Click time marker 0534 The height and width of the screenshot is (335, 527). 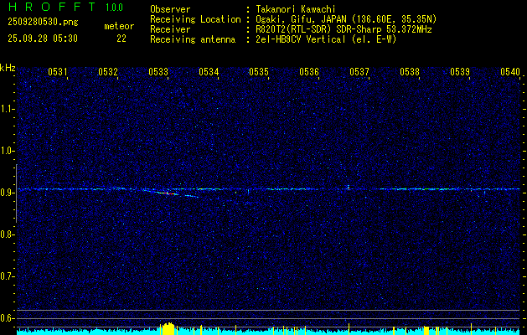[x=209, y=72]
